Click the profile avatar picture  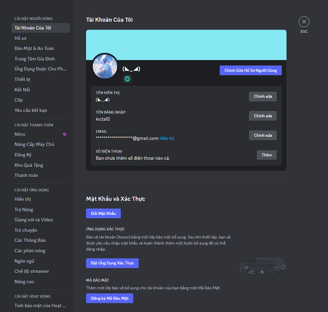click(105, 66)
